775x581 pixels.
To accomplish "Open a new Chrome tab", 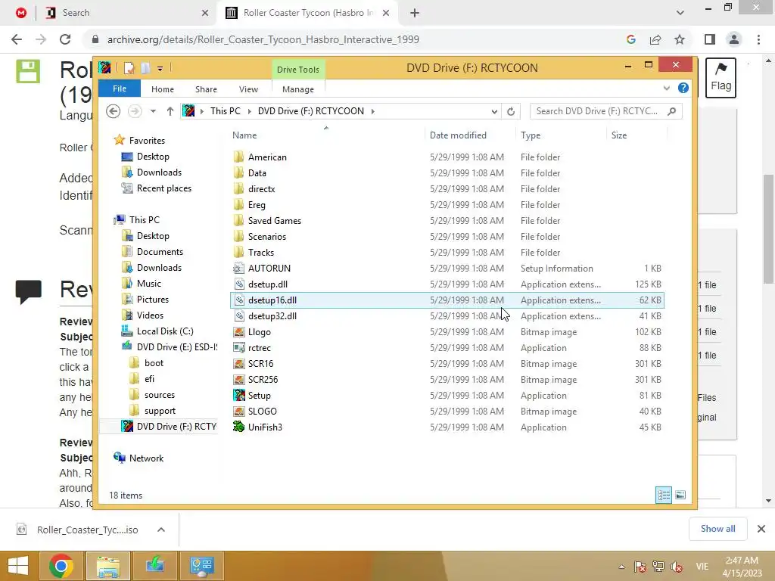I will coord(415,13).
